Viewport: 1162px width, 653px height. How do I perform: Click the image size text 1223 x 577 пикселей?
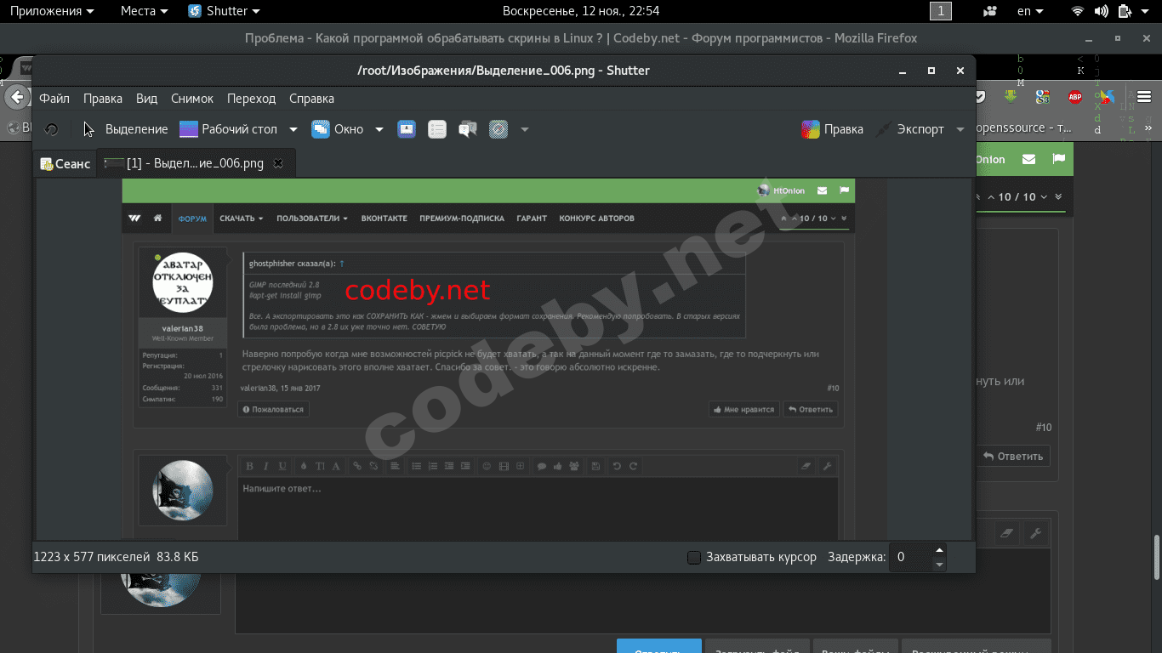[x=92, y=557]
